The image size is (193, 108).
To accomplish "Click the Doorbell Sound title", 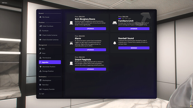I will coord(126,38).
